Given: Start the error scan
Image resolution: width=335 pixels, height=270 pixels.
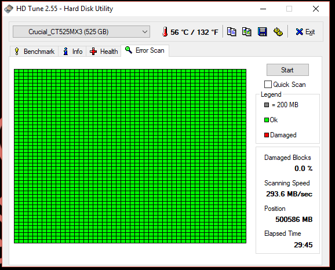Looking at the screenshot, I should pyautogui.click(x=287, y=70).
